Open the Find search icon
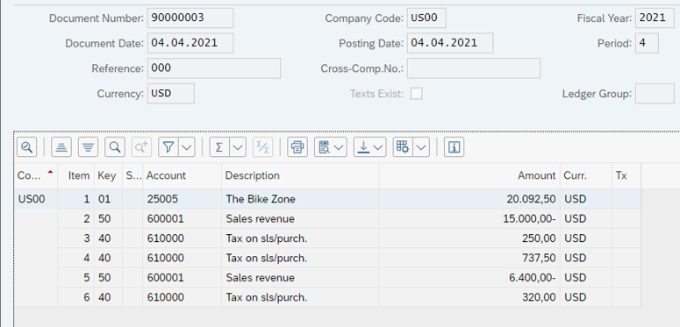Screen dimensions: 680x327 coord(115,147)
